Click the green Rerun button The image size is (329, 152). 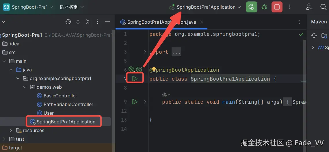coord(251,7)
